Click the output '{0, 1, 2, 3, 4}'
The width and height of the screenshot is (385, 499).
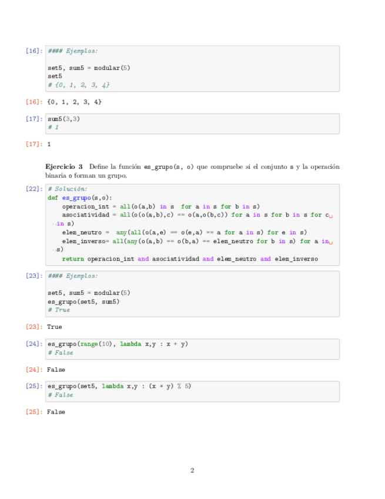click(74, 102)
